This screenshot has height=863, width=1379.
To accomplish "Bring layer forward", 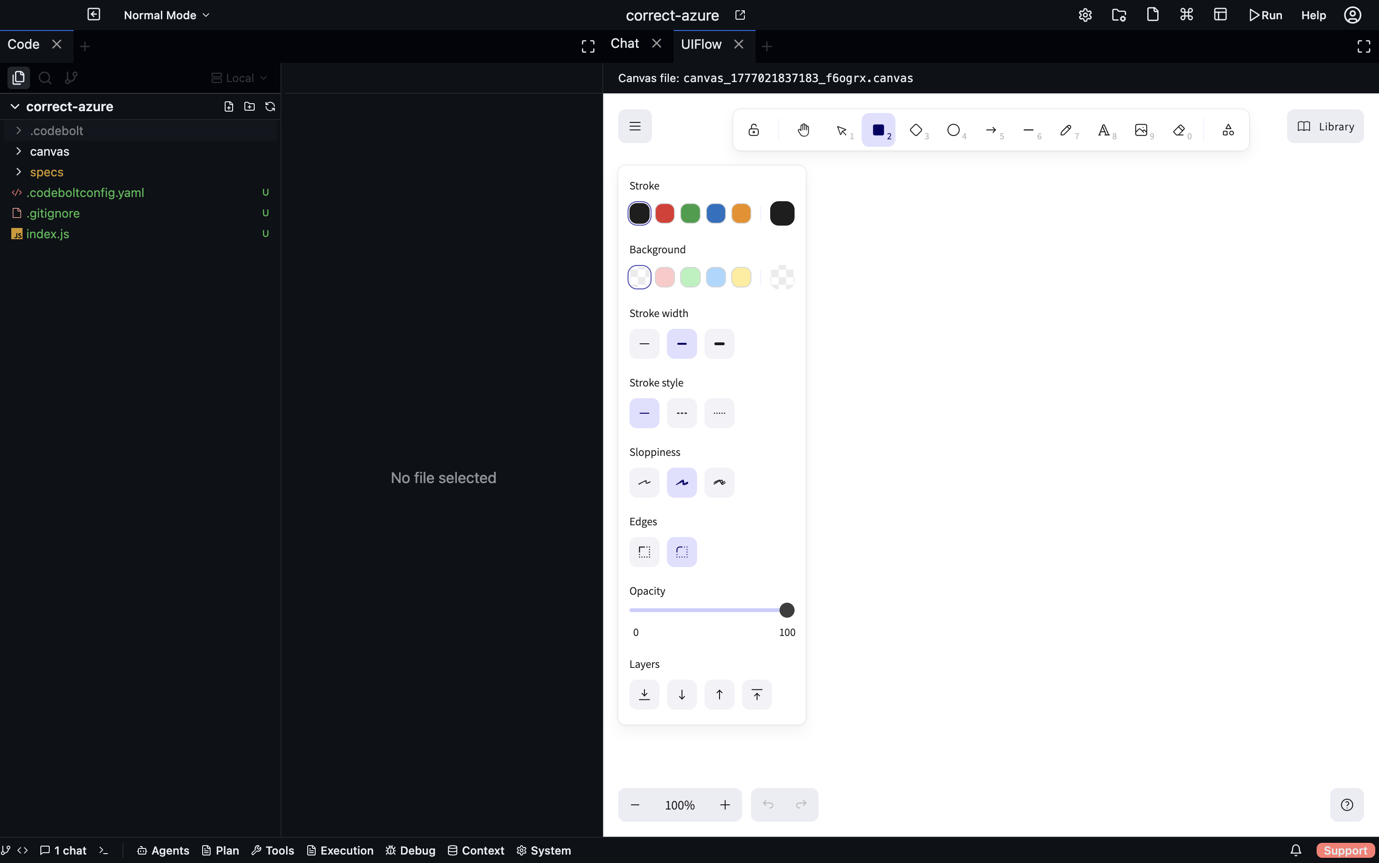I will tap(719, 695).
